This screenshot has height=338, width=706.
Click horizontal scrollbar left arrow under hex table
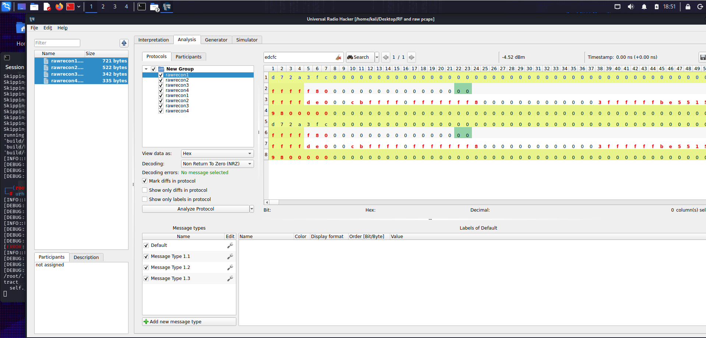(x=266, y=202)
